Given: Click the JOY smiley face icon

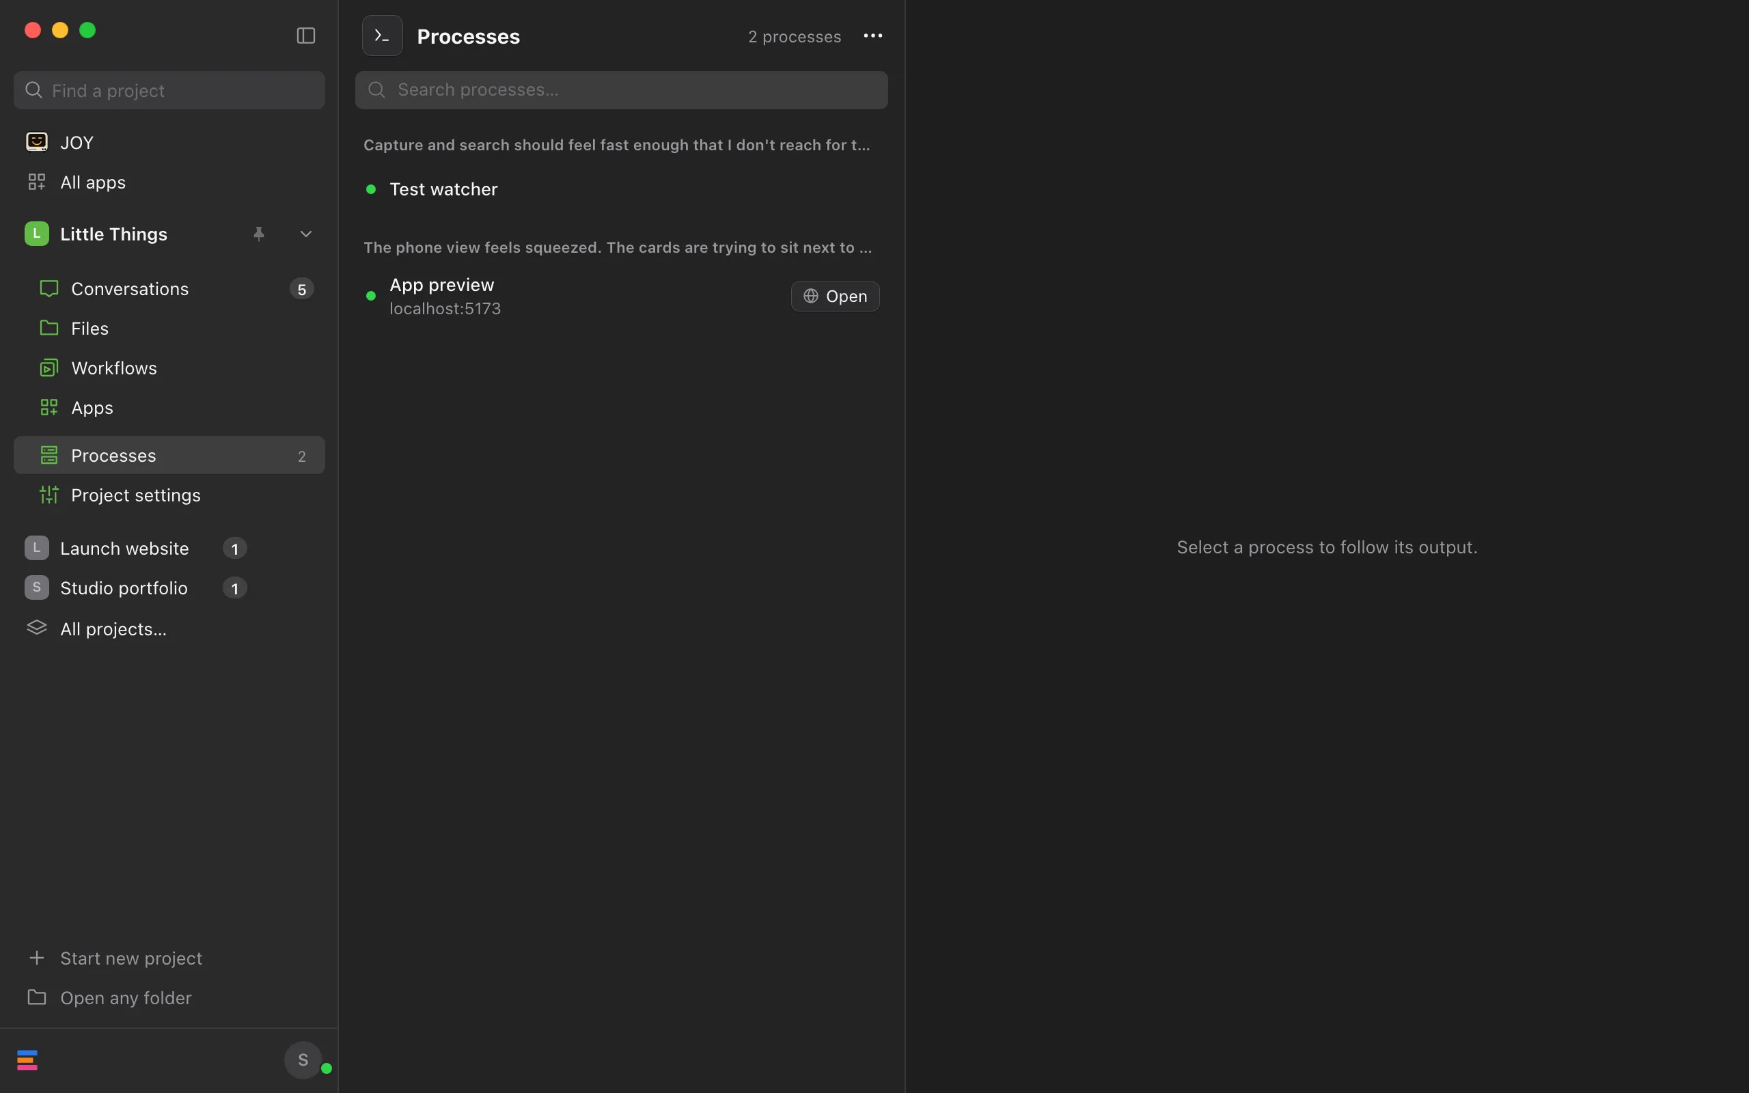Looking at the screenshot, I should (36, 141).
